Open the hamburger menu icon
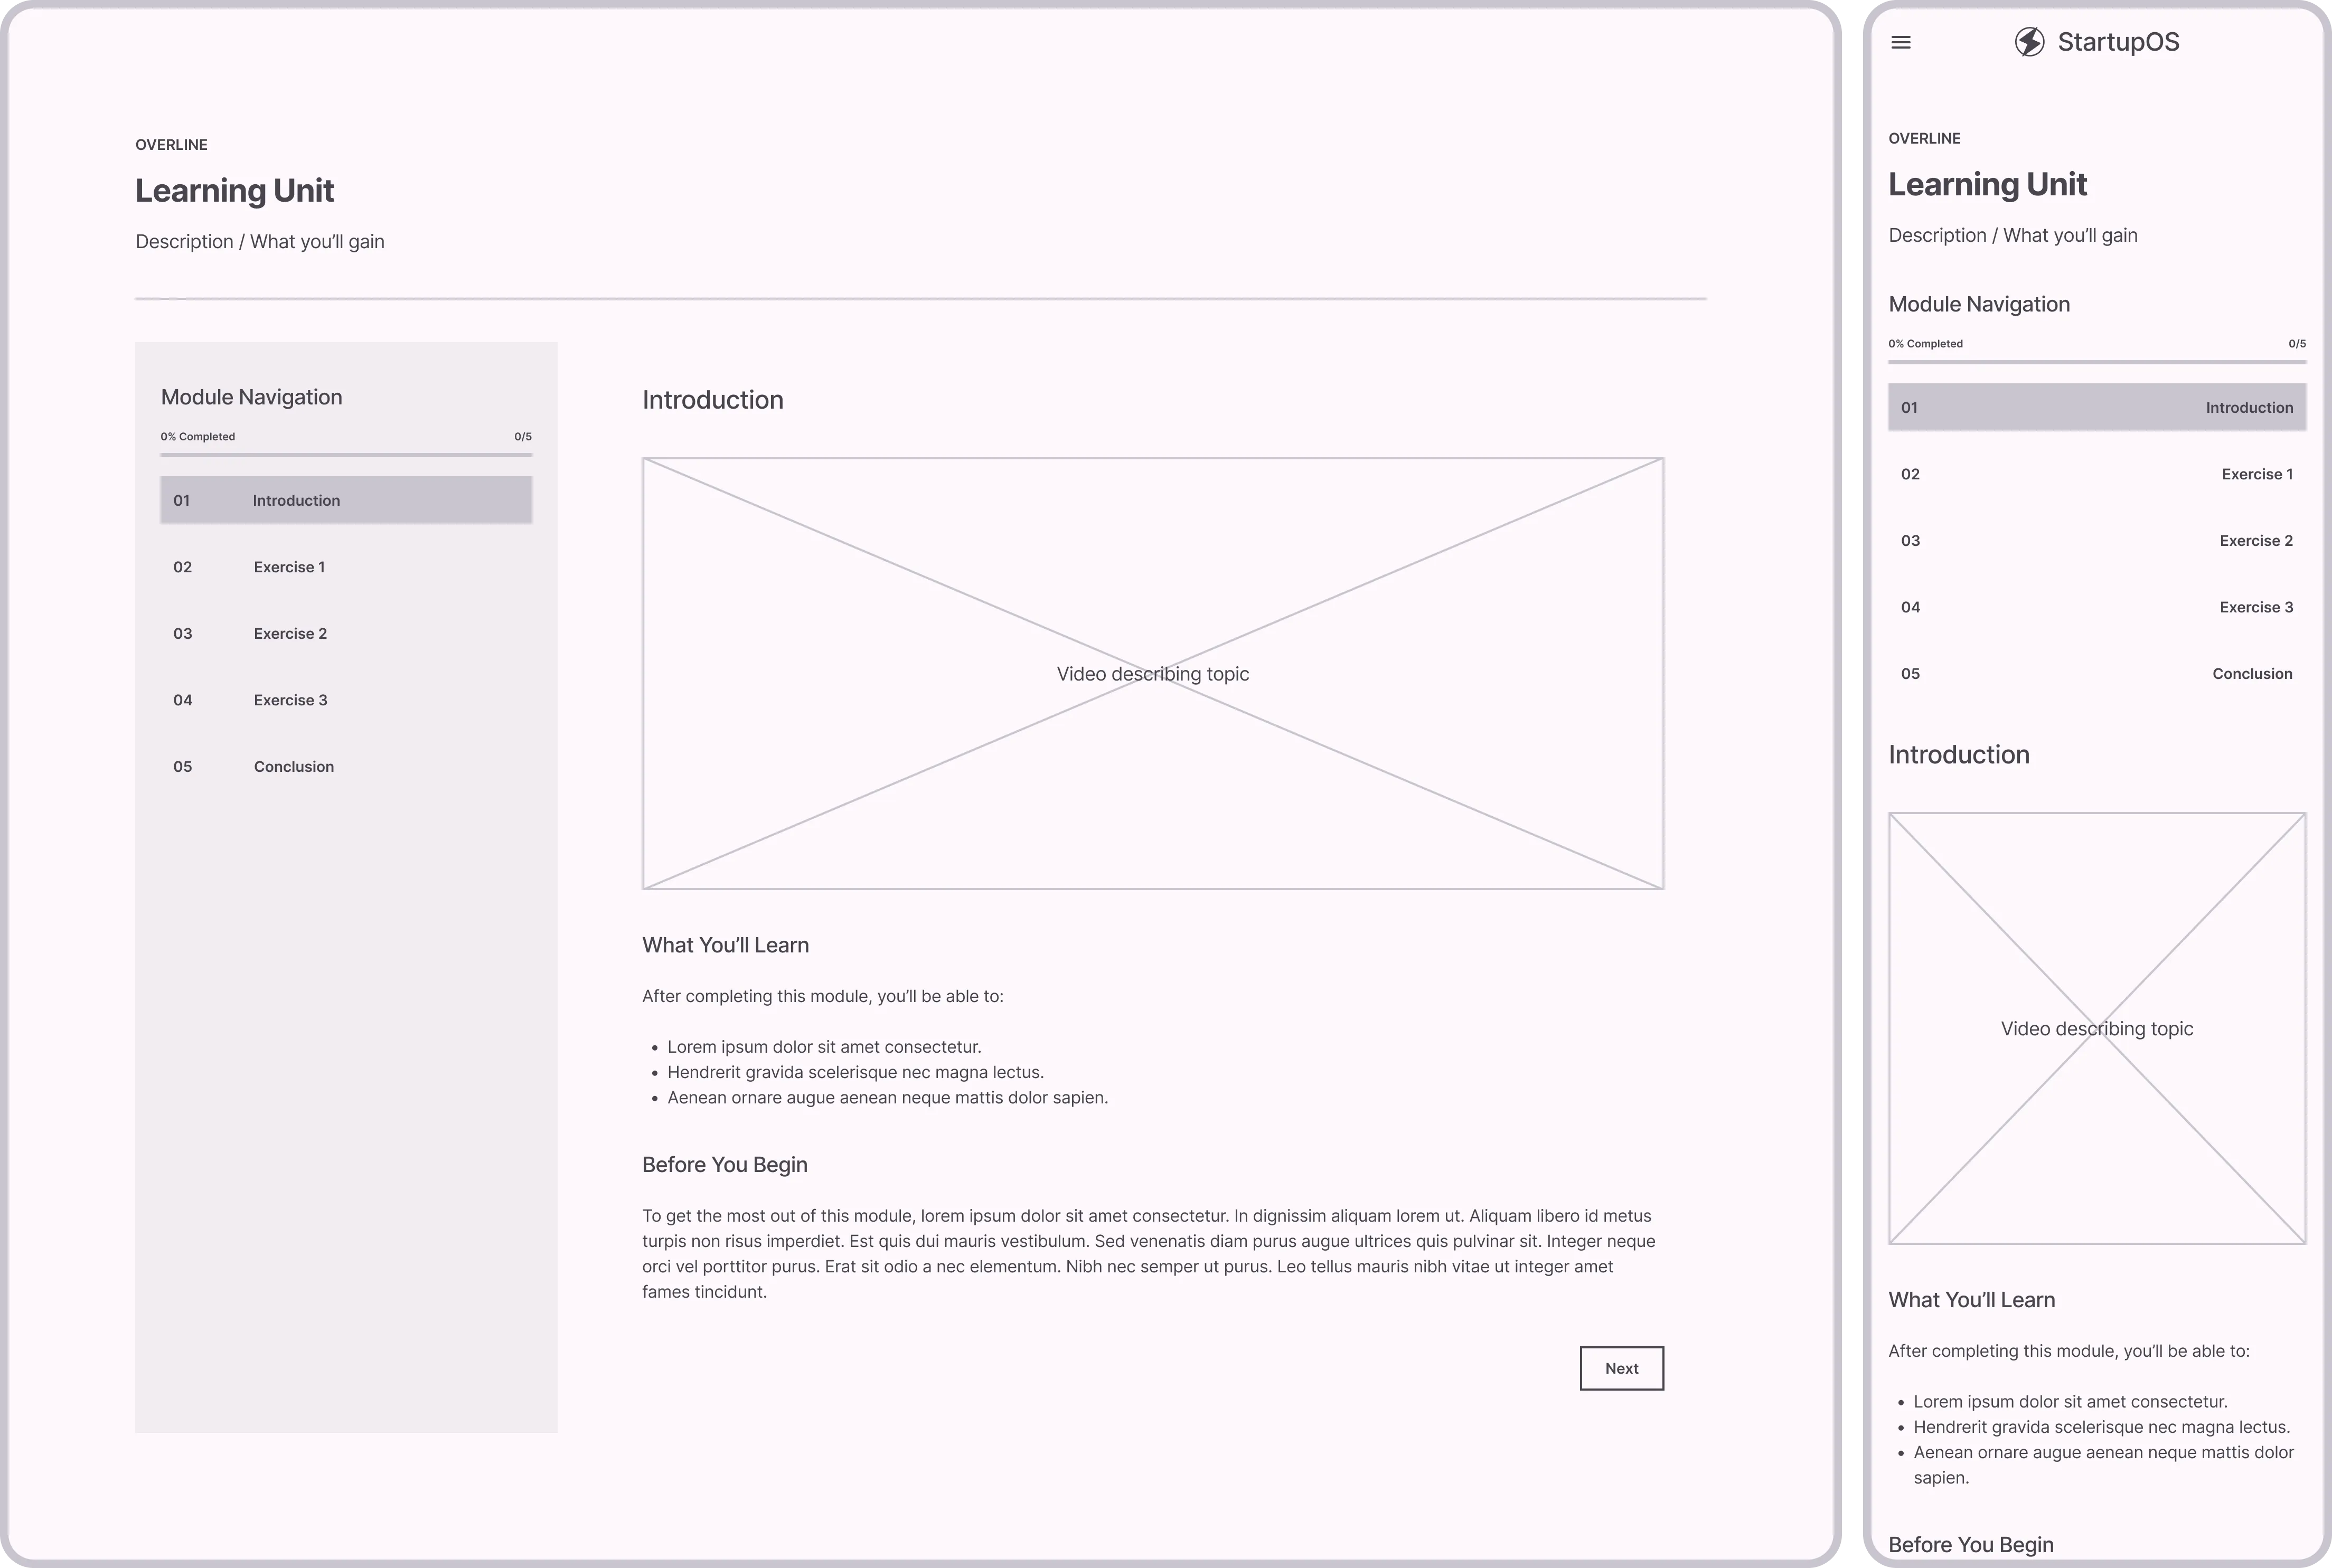 pos(1901,42)
